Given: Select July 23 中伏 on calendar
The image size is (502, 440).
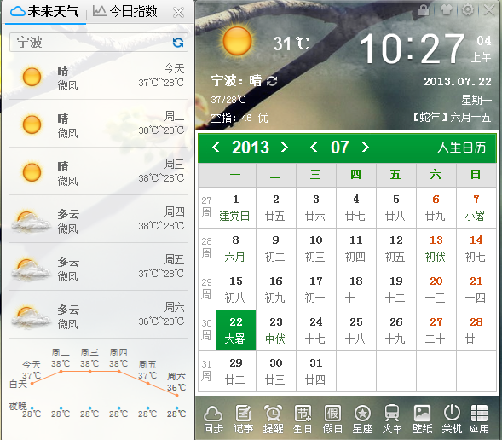Looking at the screenshot, I should point(275,330).
